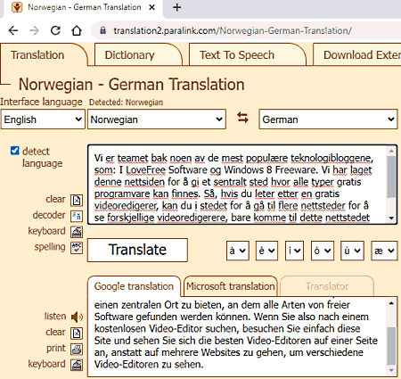Click the translation output scroll down arrow
The image size is (401, 379).
coord(391,370)
